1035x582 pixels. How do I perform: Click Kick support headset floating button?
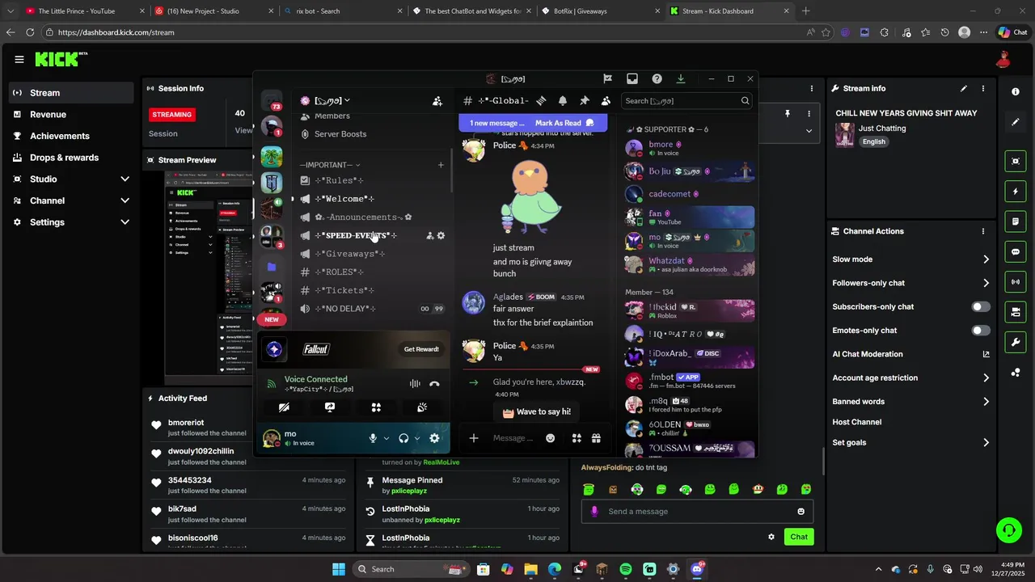click(1008, 530)
